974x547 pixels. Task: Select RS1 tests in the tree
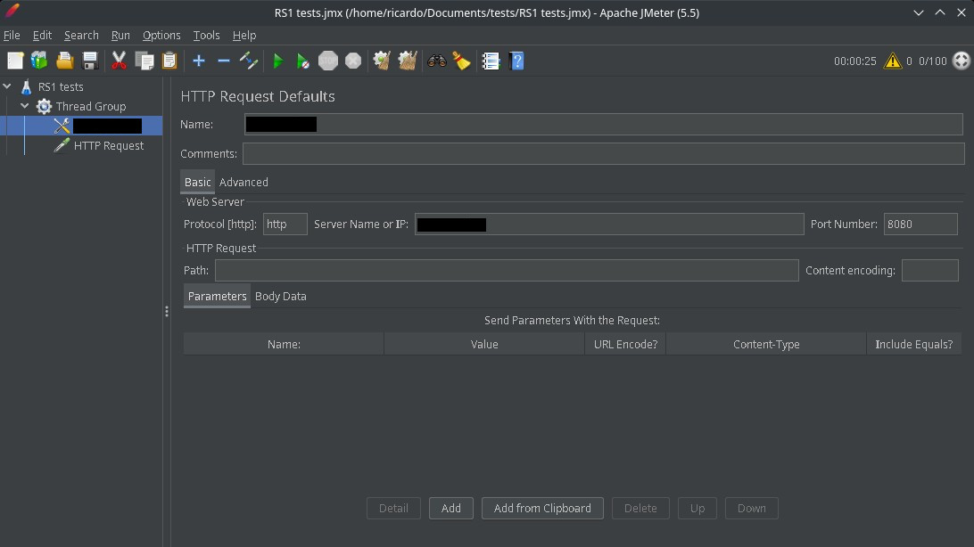coord(61,86)
